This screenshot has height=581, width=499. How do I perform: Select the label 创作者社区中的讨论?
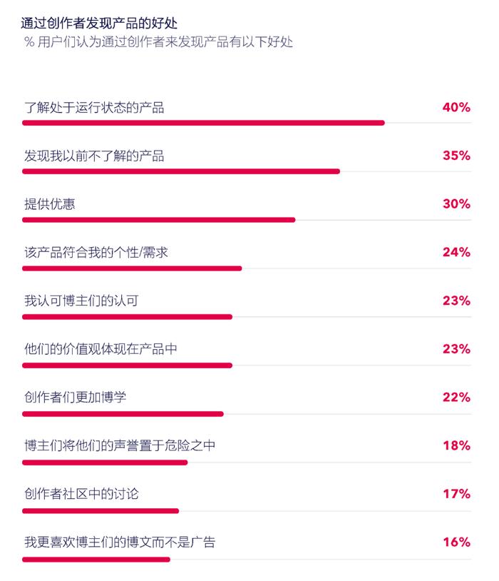pos(81,494)
